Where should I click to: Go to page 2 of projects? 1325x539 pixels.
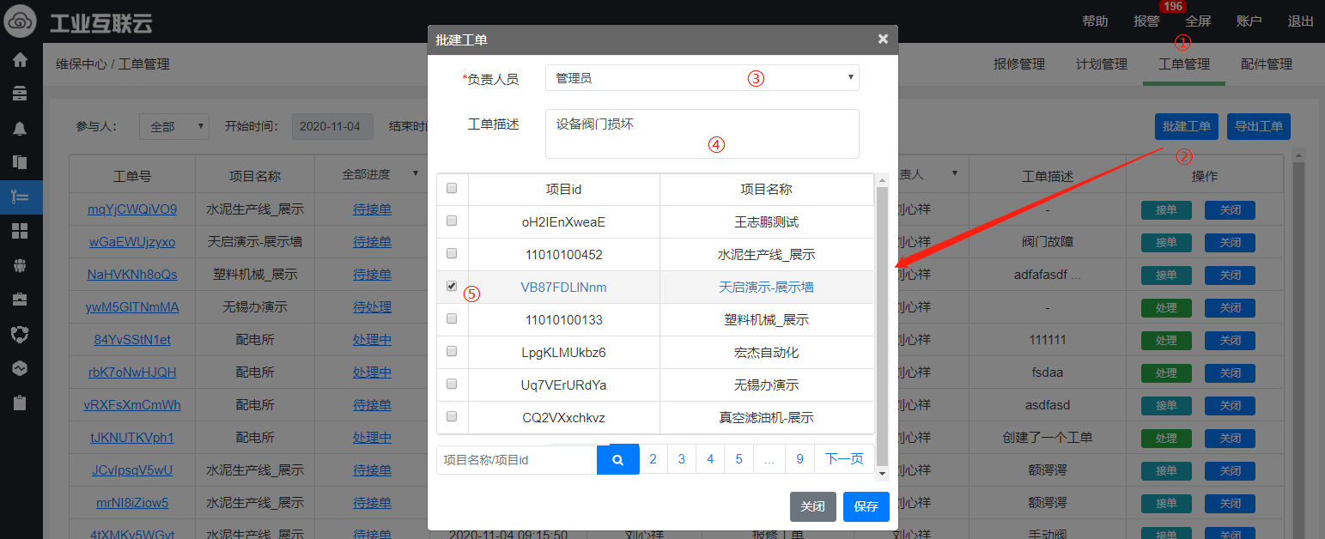tap(653, 459)
